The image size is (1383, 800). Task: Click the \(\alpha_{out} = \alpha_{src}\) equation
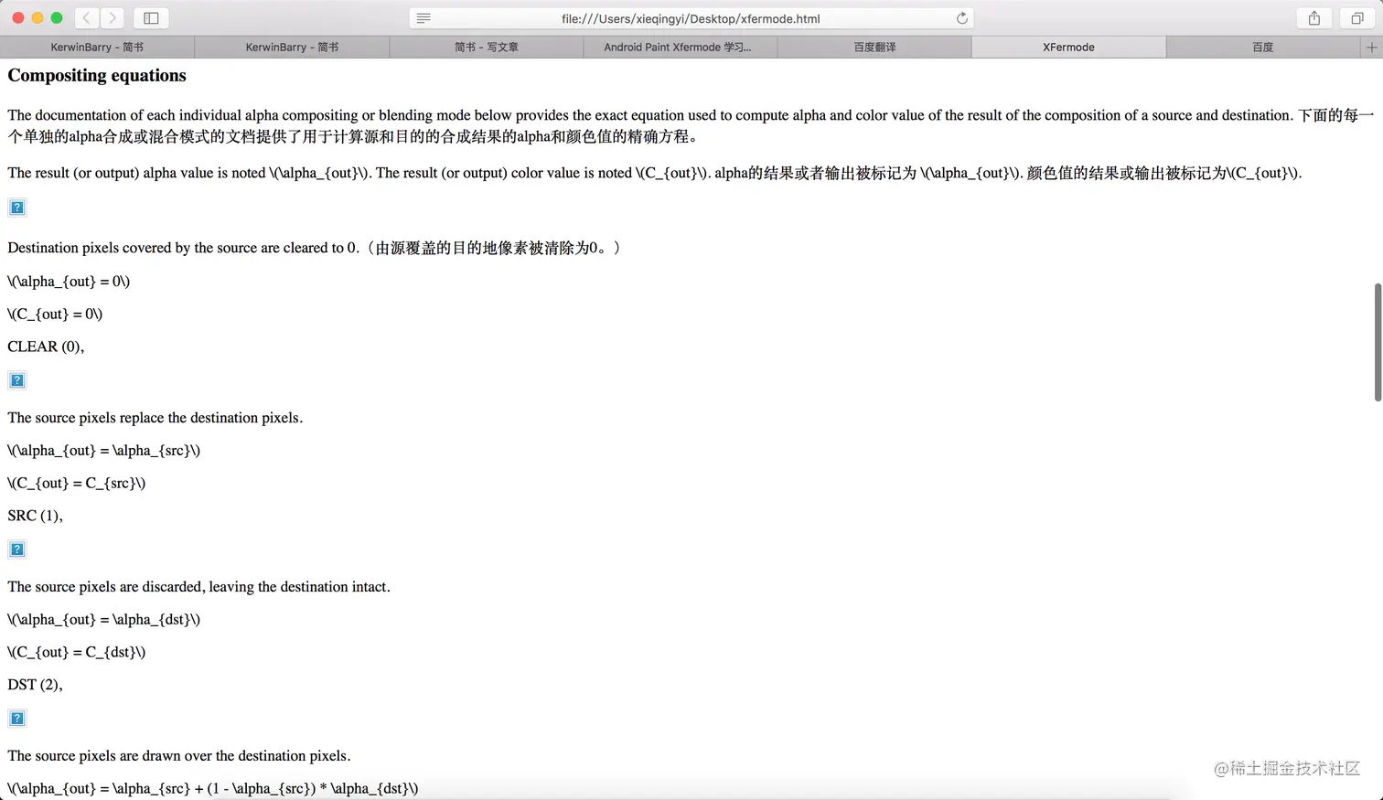coord(104,451)
